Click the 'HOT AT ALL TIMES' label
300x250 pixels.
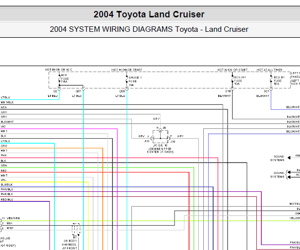click(269, 70)
